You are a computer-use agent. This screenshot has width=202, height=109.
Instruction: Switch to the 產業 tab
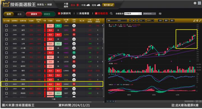click(x=19, y=14)
